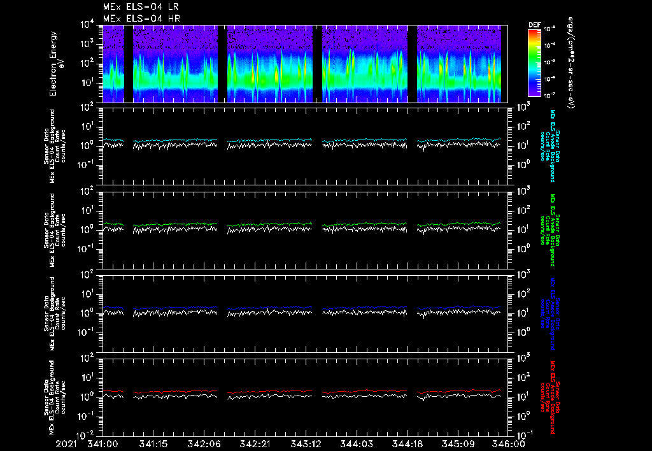Click the spectrogram's top energy tick label

click(87, 24)
